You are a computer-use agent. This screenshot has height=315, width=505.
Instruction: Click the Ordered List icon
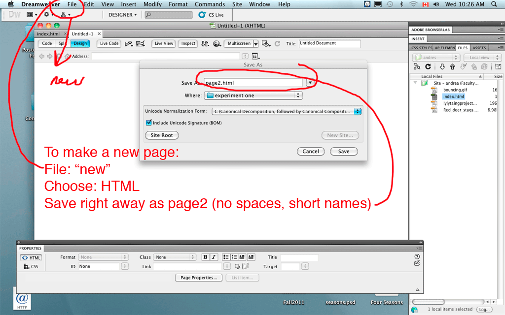pos(234,257)
